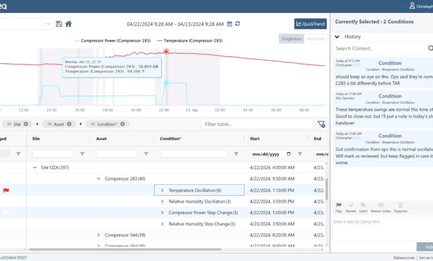Open filter menu for Asset column

click(x=146, y=154)
